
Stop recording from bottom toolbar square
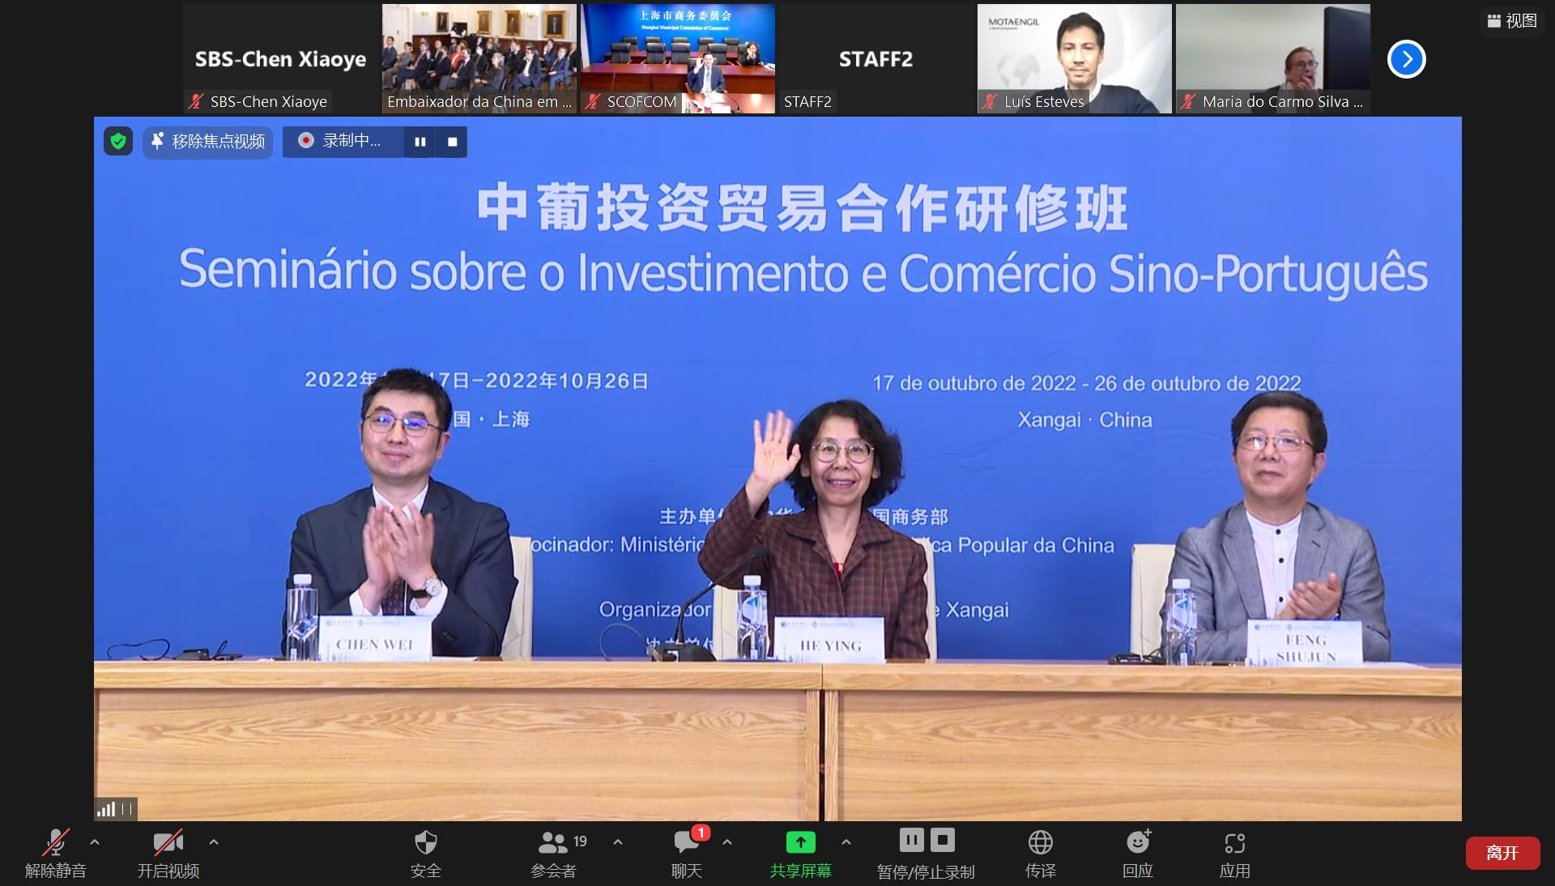[943, 841]
